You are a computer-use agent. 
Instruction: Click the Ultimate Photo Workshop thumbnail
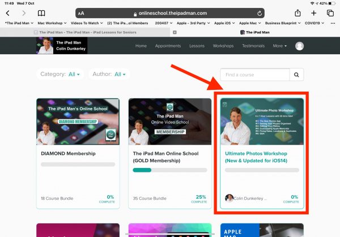click(262, 122)
